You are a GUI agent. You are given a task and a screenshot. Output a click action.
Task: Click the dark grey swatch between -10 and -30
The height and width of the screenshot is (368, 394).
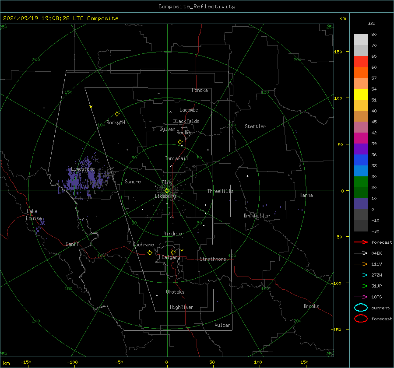361,226
